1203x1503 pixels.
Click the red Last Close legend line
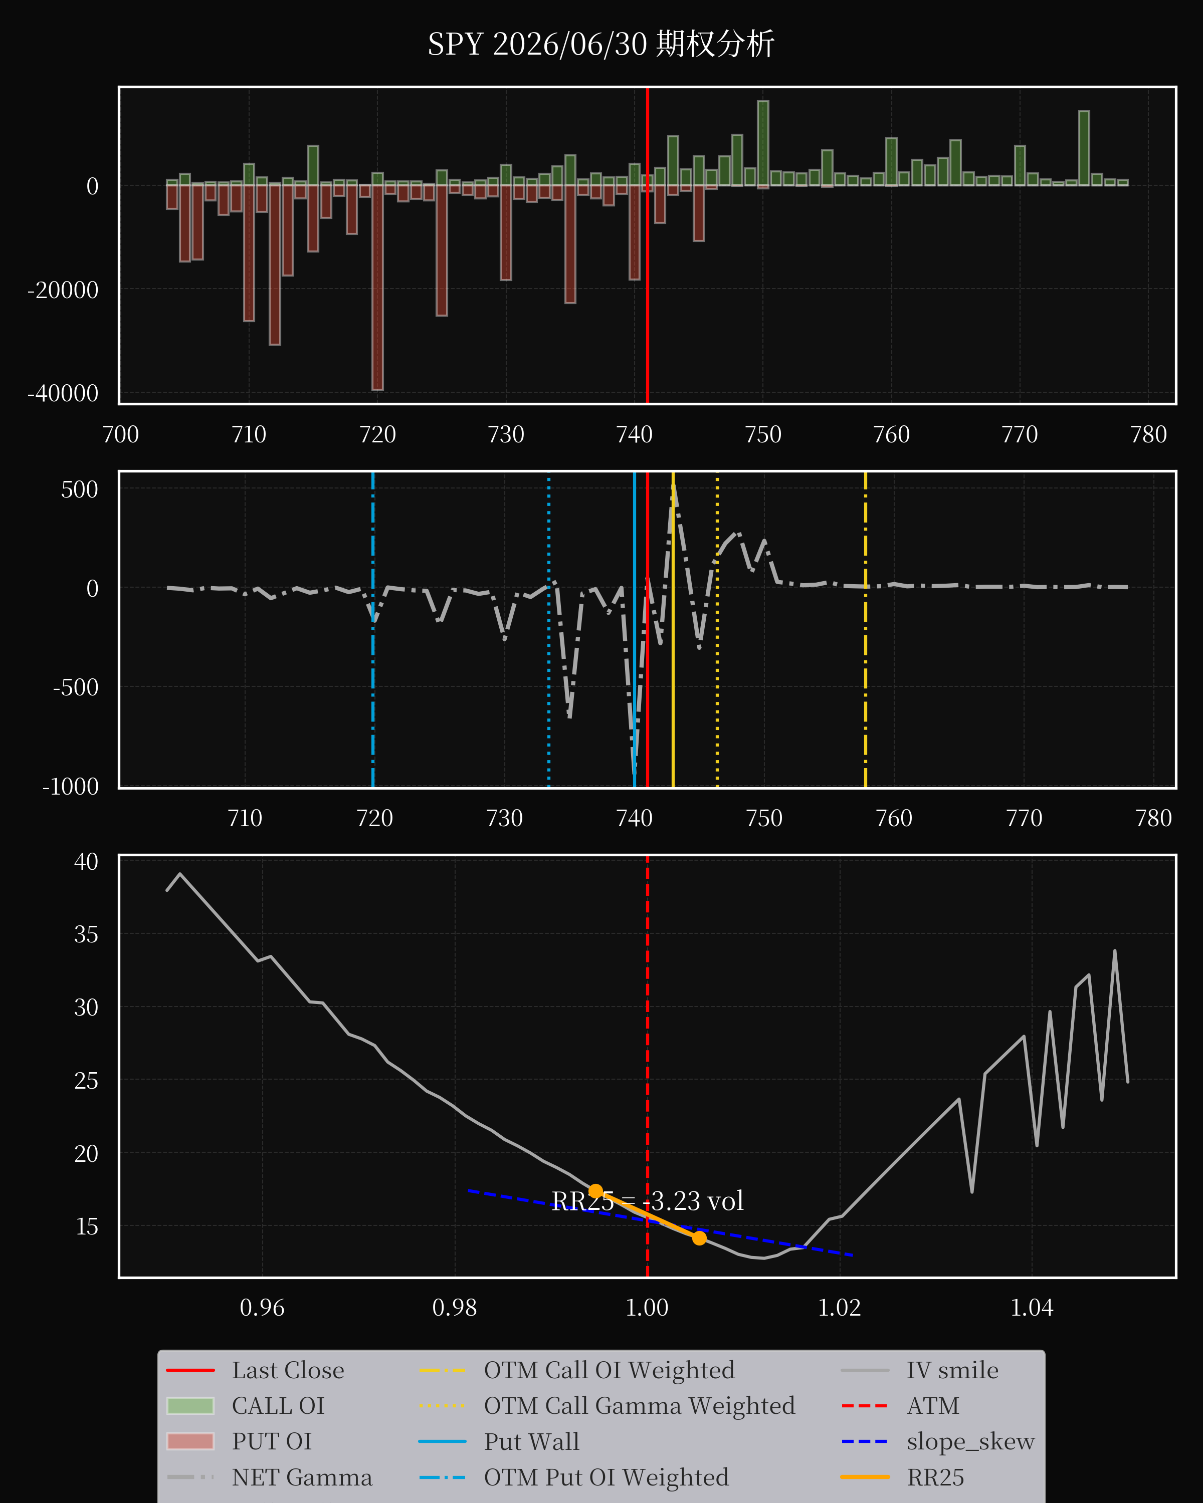click(190, 1370)
